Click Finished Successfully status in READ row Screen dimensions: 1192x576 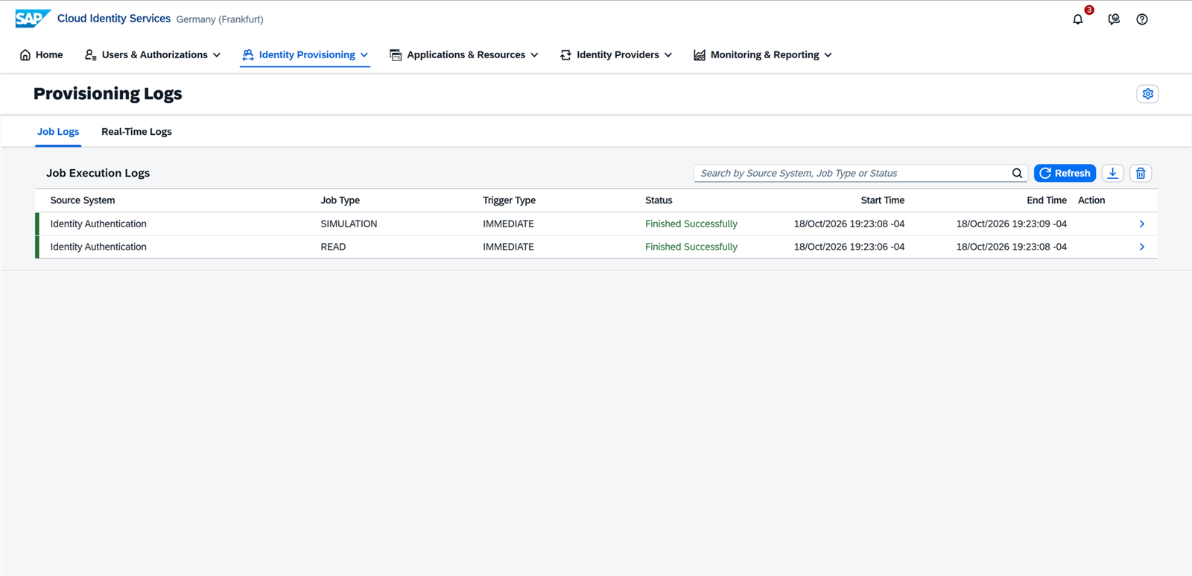(x=691, y=247)
